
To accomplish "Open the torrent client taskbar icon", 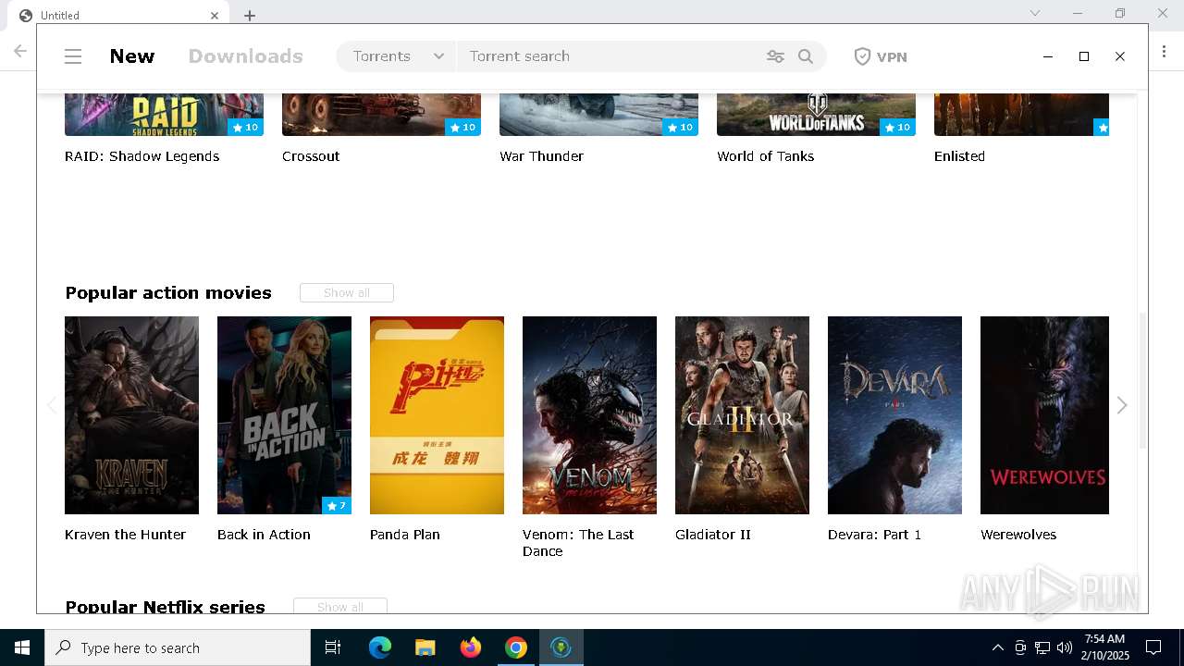I will (x=561, y=647).
